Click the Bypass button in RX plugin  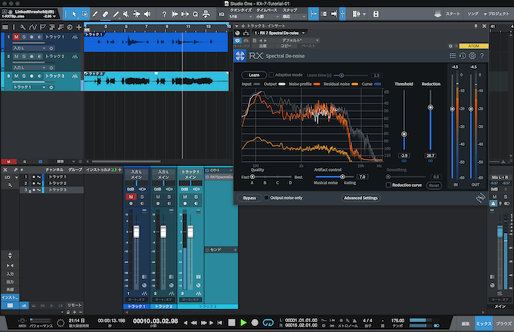point(249,198)
